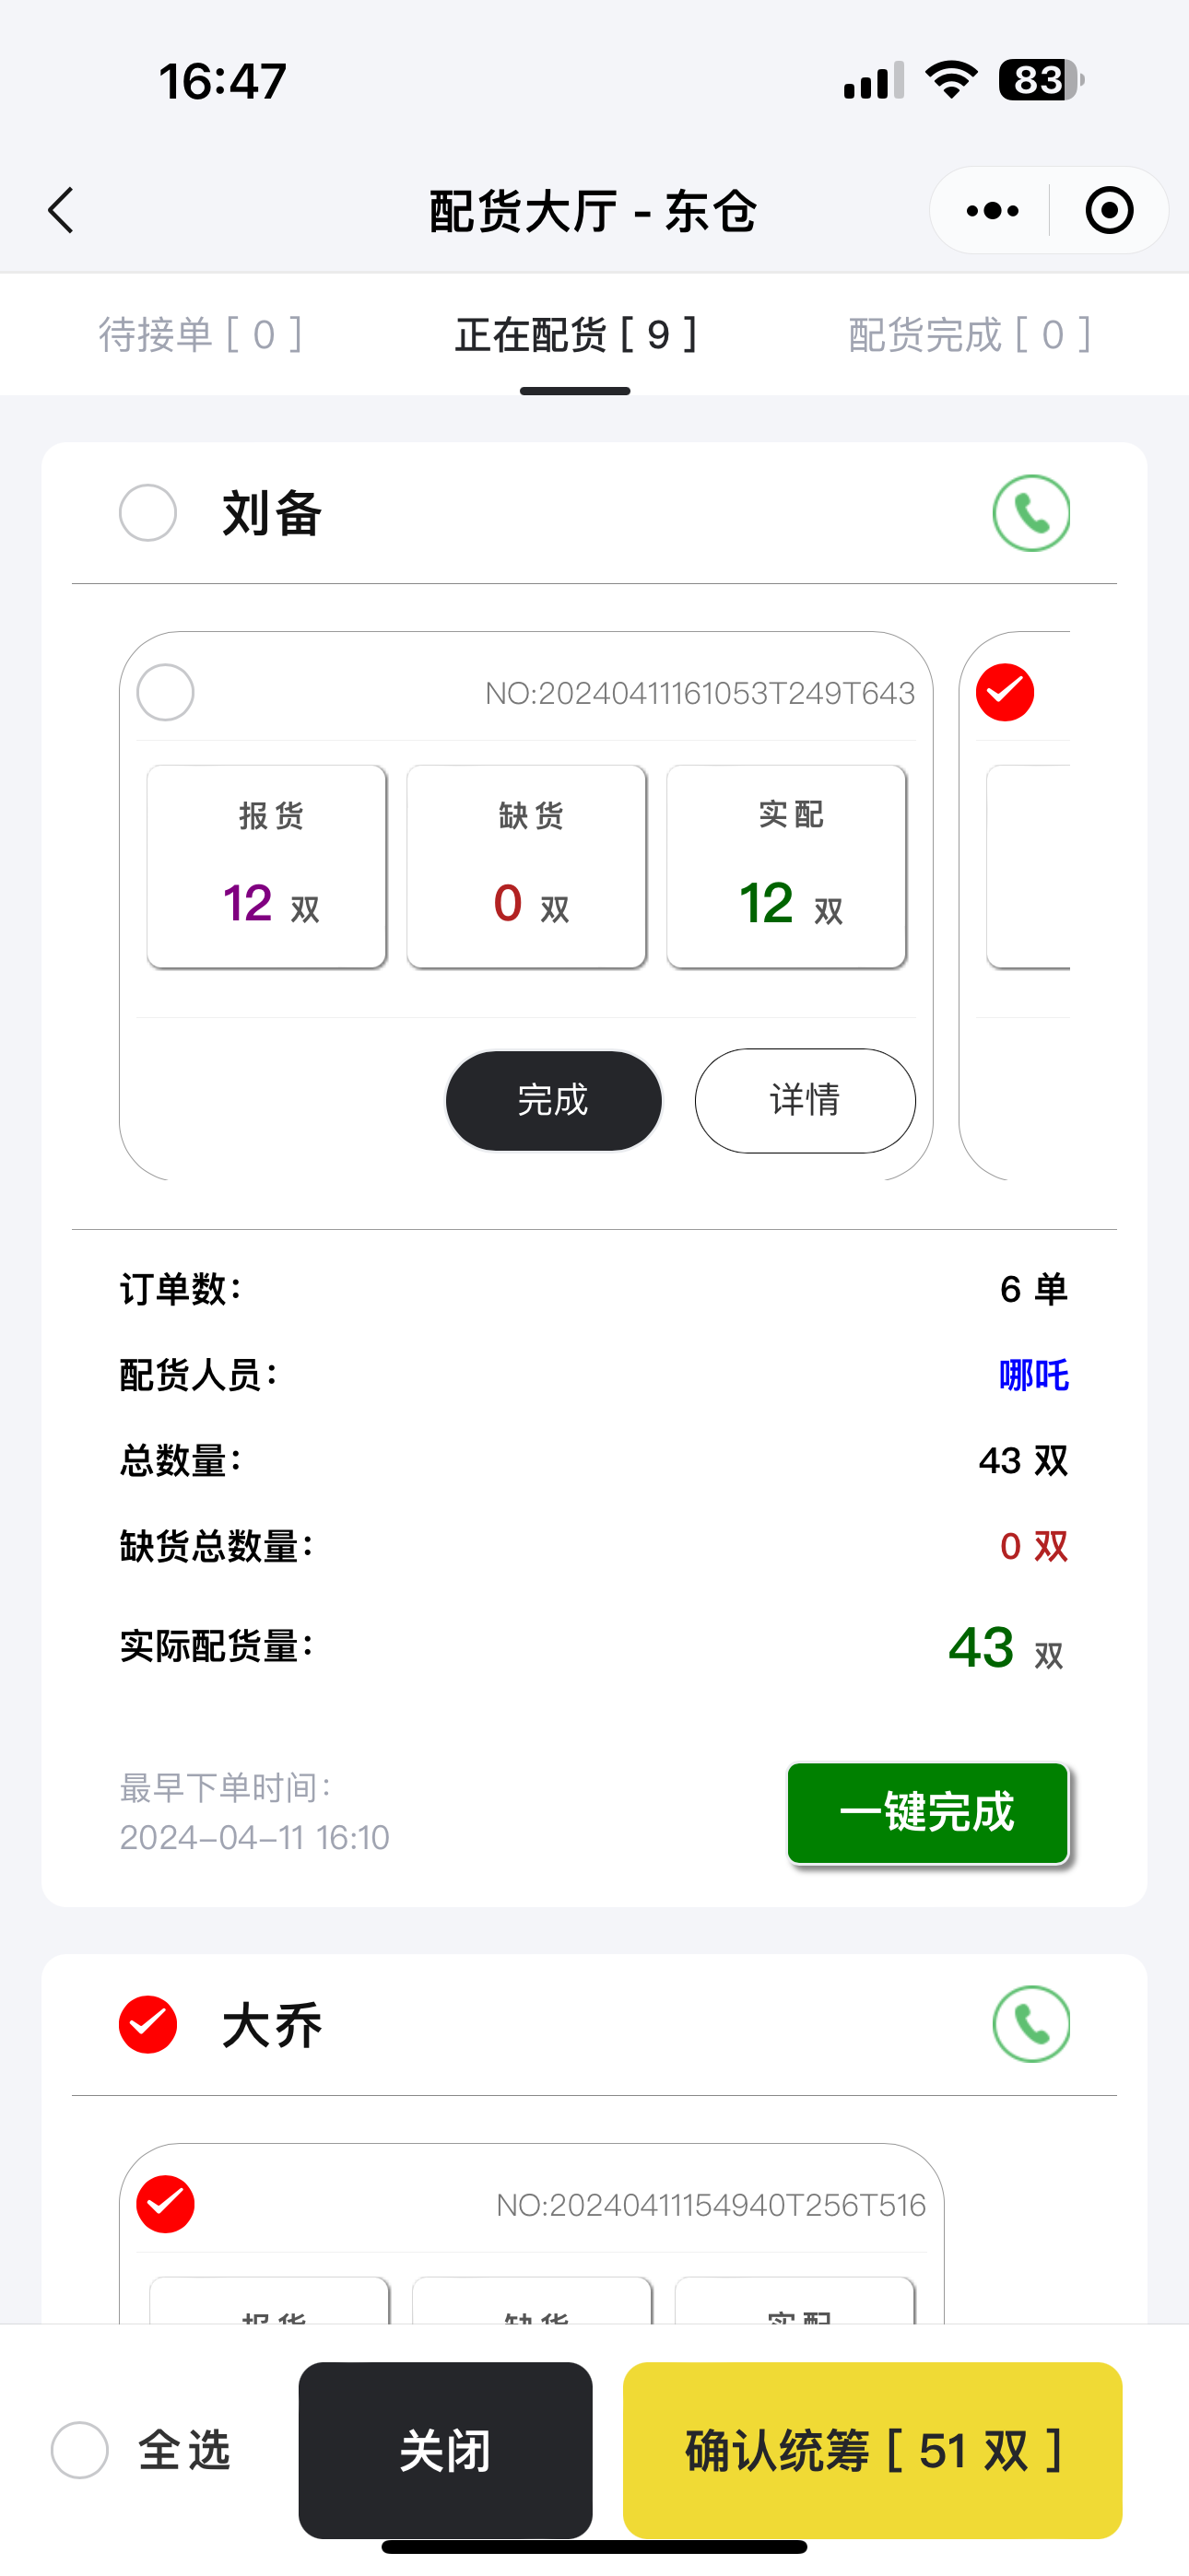
Task: Call 大乔 using the phone icon
Action: 1030,2023
